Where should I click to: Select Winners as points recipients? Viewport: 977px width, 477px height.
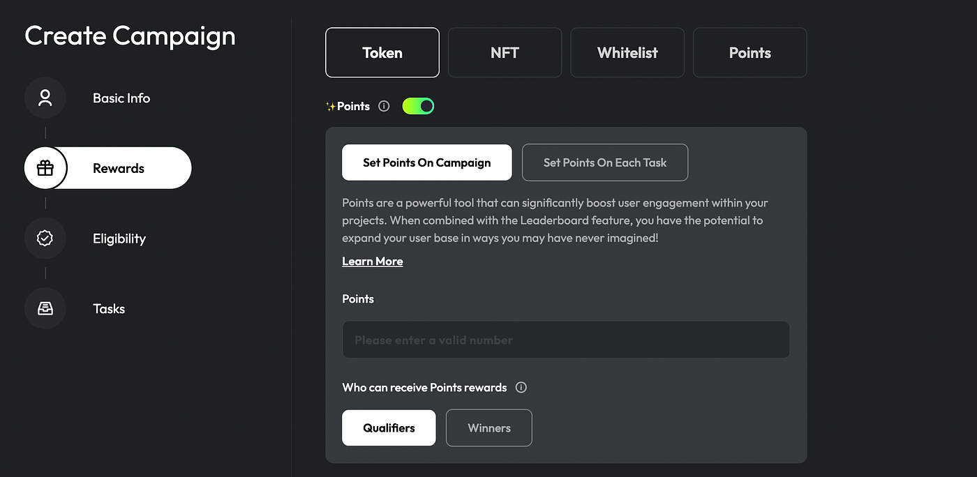click(x=488, y=427)
